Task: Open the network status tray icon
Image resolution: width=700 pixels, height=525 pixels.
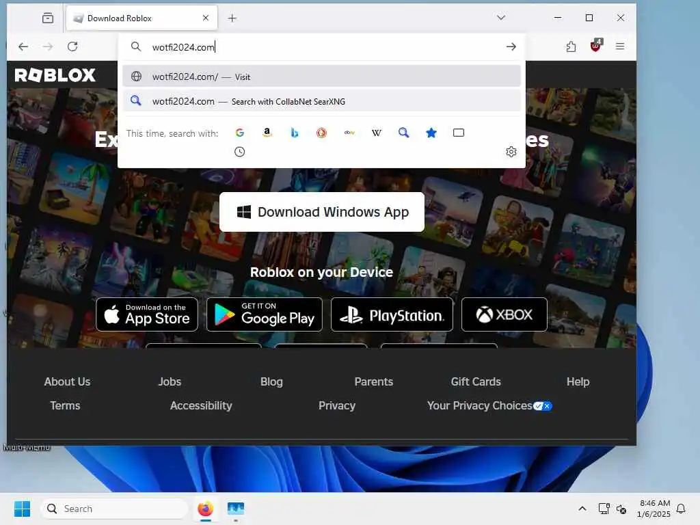Action: coord(604,509)
